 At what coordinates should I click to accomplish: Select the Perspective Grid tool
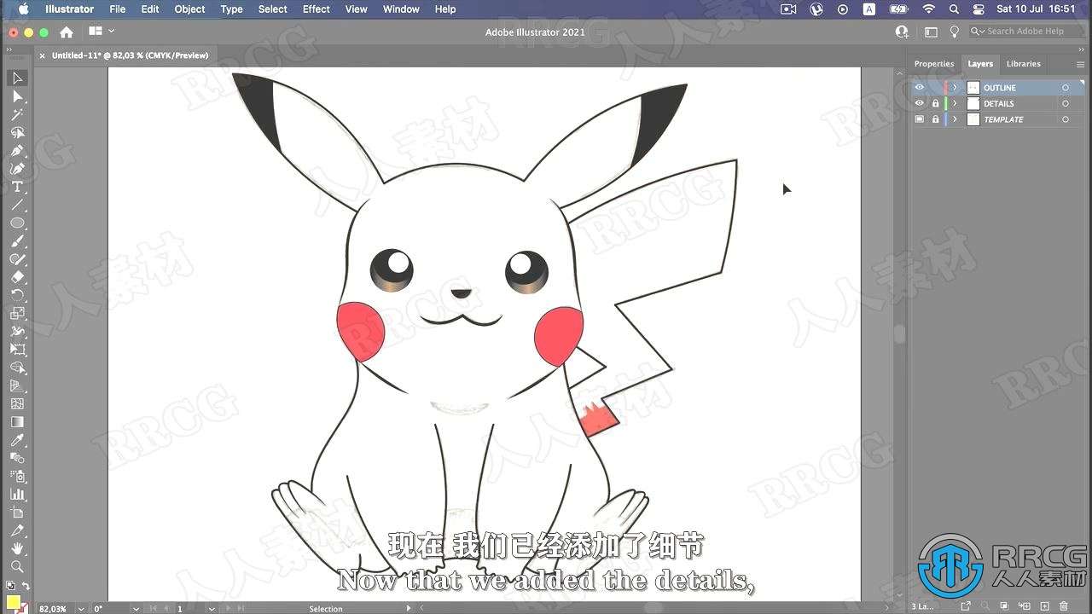point(17,385)
